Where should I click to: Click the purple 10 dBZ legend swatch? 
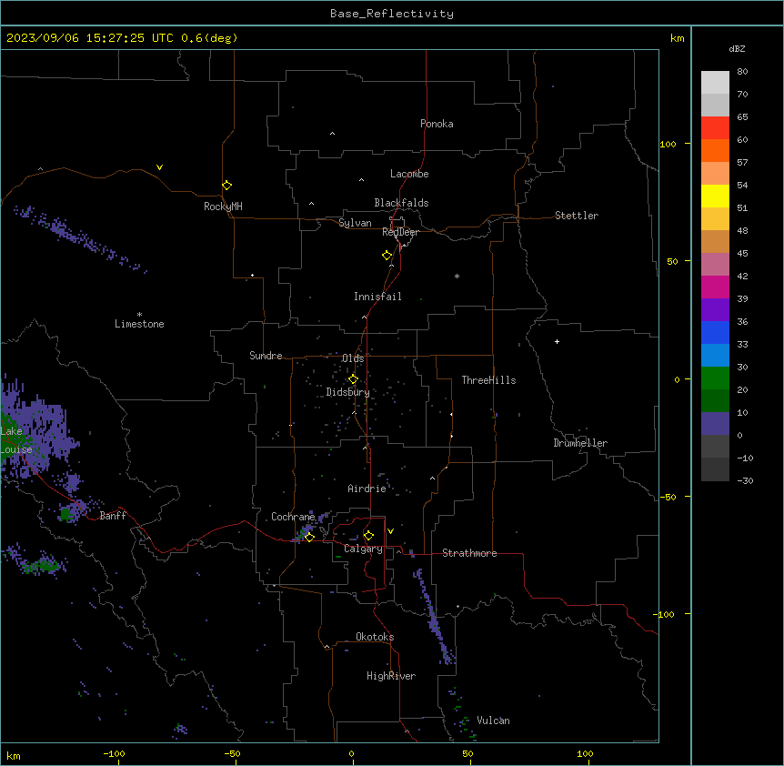pos(715,424)
